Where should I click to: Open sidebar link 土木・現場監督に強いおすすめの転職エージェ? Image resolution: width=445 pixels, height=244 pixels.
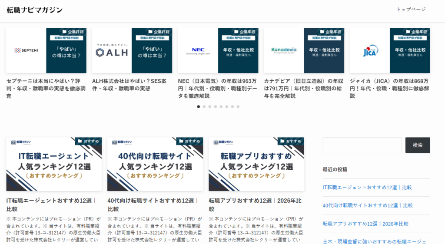(x=374, y=241)
